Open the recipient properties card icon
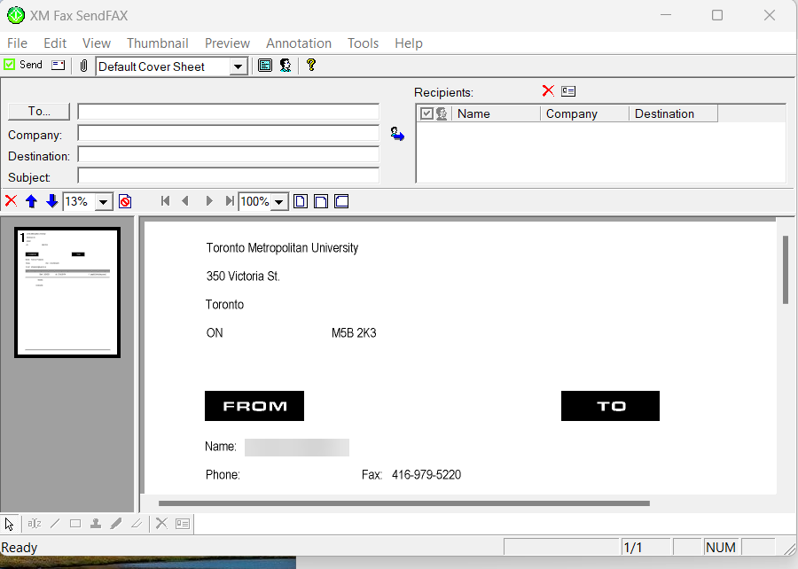 point(568,91)
